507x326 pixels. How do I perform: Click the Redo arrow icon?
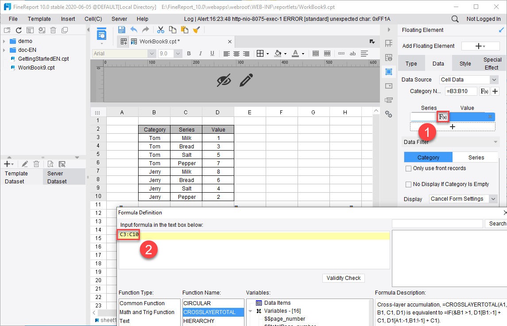146,30
